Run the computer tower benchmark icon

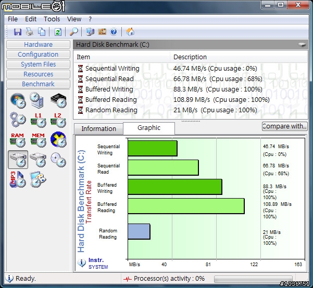pos(38,100)
